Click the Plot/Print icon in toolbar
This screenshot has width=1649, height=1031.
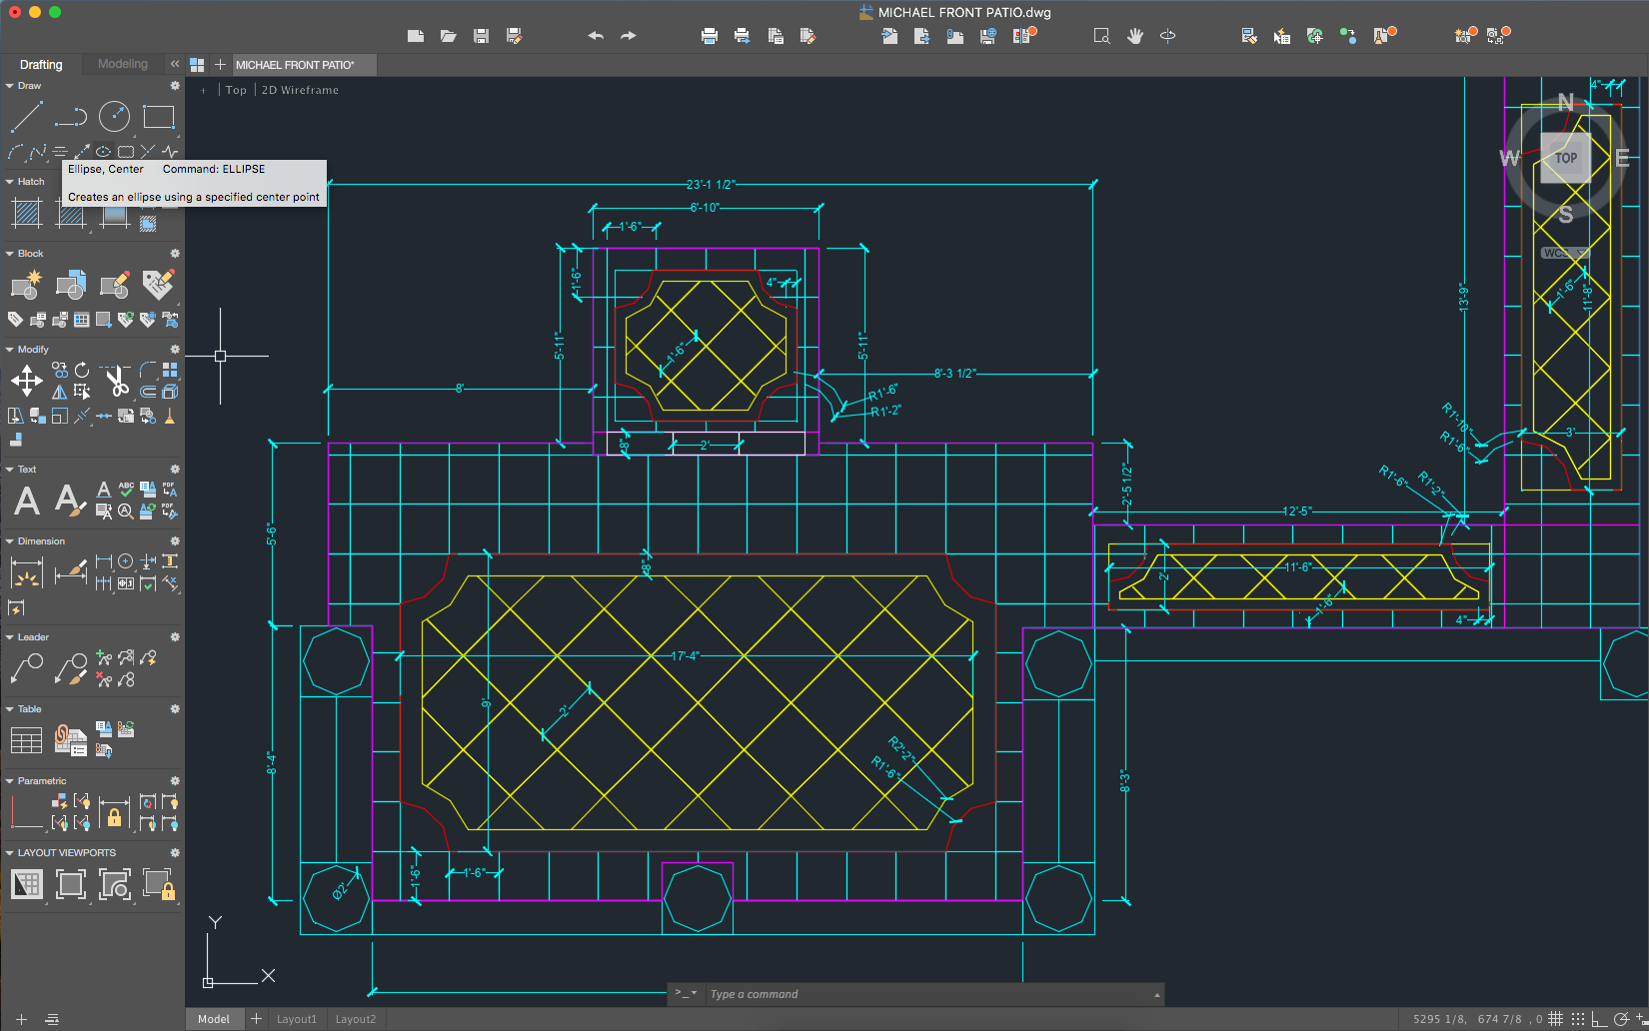(710, 36)
